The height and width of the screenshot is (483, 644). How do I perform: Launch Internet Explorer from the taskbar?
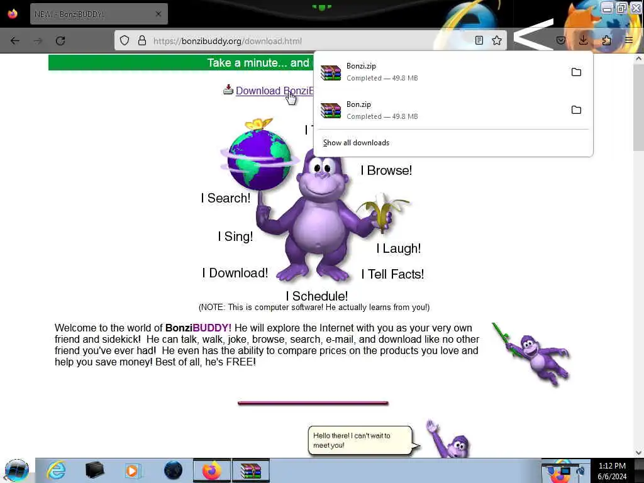pos(56,470)
